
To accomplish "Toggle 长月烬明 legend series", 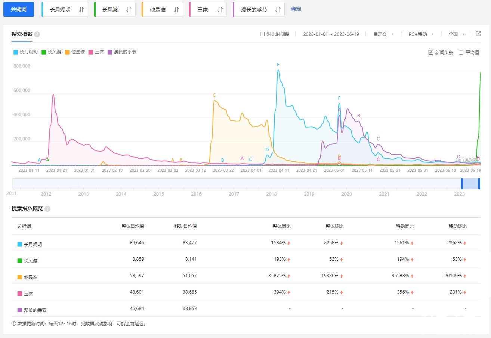I will point(25,52).
